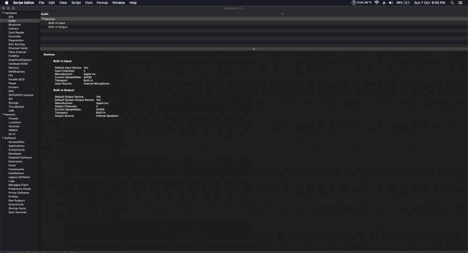This screenshot has height=253, width=468.
Task: Select Camera in sidebar
Action: coord(13,29)
